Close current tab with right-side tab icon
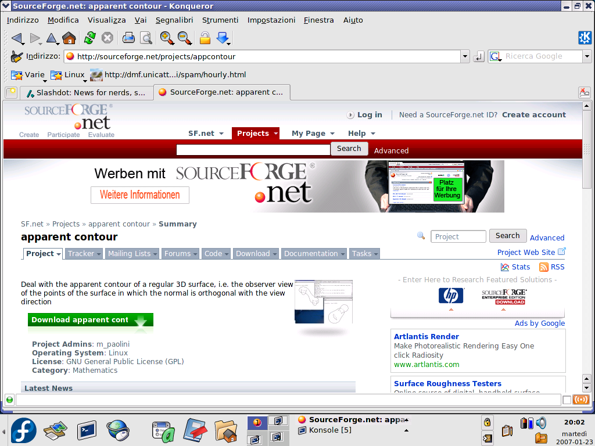This screenshot has height=446, width=595. pyautogui.click(x=585, y=92)
